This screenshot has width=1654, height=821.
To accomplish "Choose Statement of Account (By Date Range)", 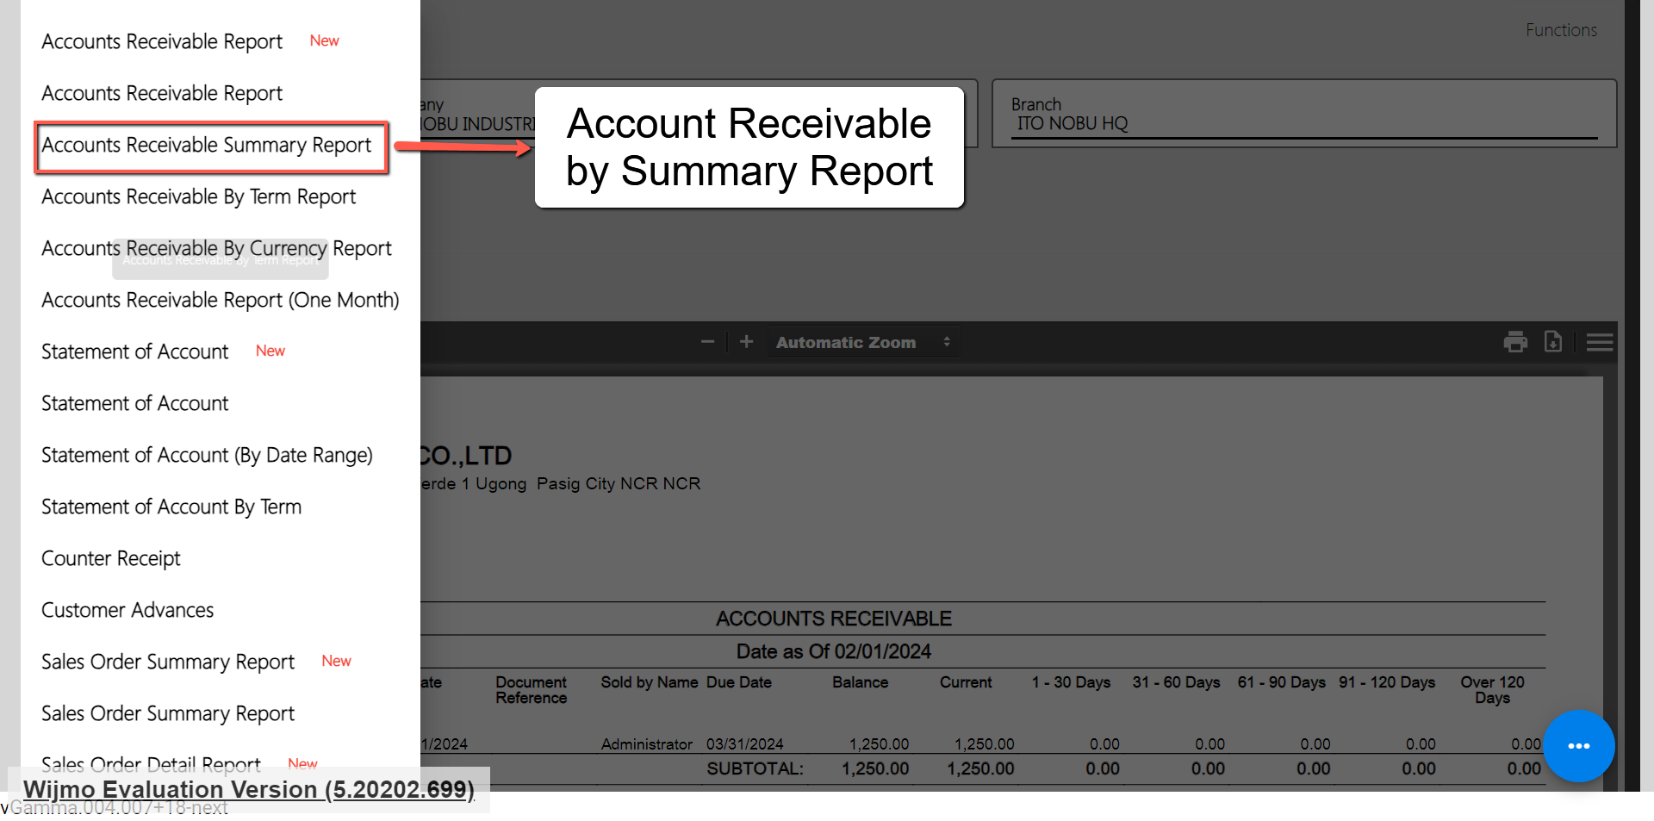I will 207,455.
